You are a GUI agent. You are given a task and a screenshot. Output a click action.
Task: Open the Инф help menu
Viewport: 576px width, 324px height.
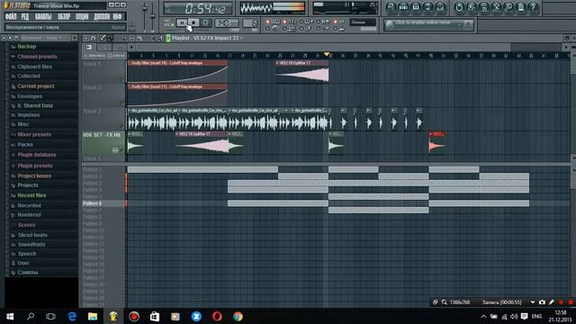click(117, 16)
